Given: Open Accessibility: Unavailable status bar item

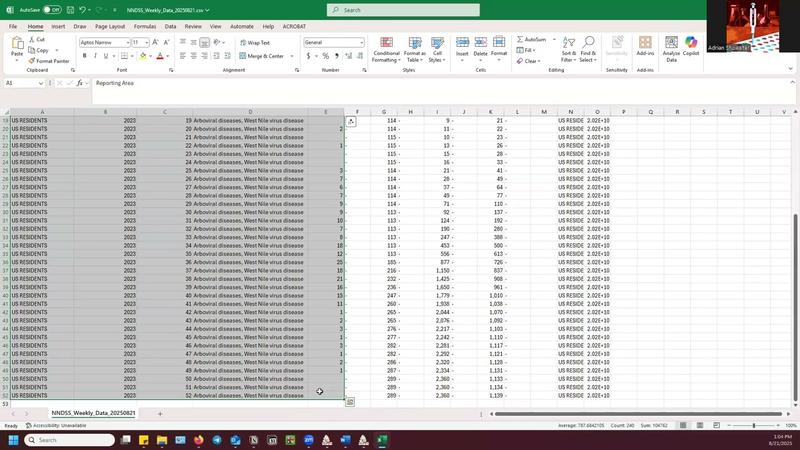Looking at the screenshot, I should [x=56, y=426].
